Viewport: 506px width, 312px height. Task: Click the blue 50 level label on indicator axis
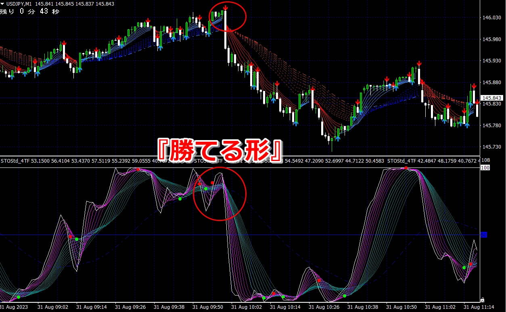click(x=483, y=235)
